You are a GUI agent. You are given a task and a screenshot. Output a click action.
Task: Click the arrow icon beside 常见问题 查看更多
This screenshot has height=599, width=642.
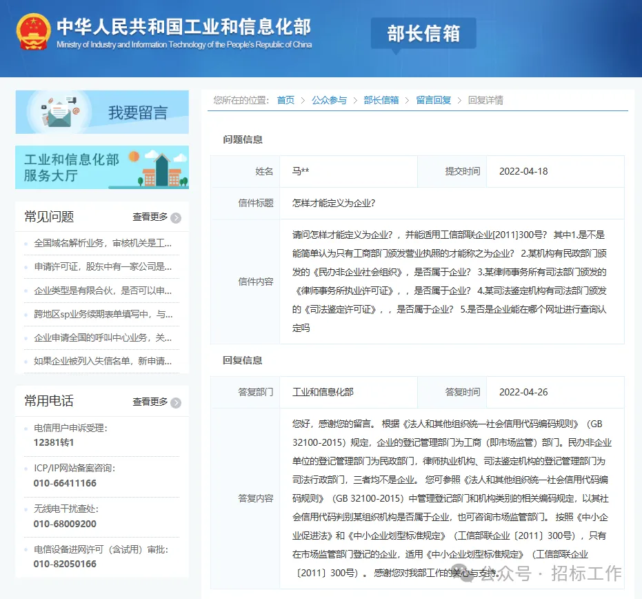(x=176, y=217)
